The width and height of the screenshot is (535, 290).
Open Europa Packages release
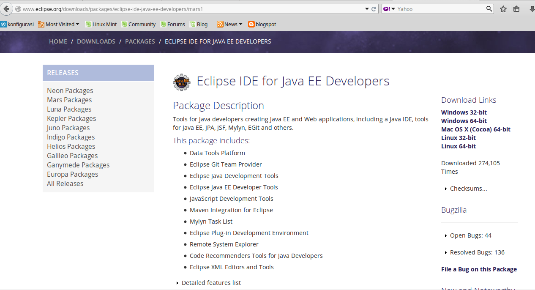coord(72,174)
